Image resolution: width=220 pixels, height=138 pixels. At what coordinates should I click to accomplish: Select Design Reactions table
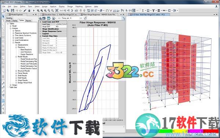[x=27, y=54]
